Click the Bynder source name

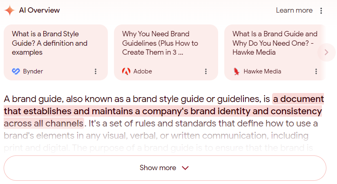(x=33, y=71)
